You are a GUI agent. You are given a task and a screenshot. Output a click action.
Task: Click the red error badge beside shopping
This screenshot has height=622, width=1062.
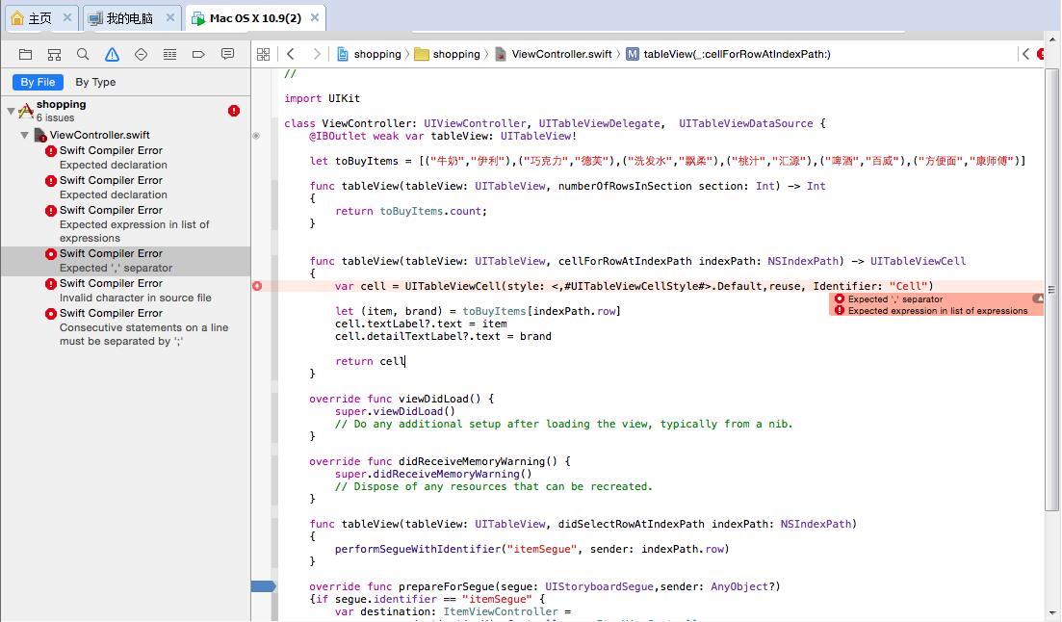click(234, 111)
